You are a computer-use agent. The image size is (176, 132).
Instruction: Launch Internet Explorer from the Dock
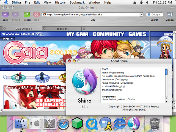[x=120, y=124]
